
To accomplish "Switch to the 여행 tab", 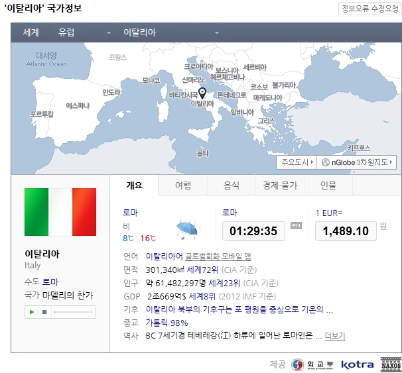I will [x=183, y=185].
